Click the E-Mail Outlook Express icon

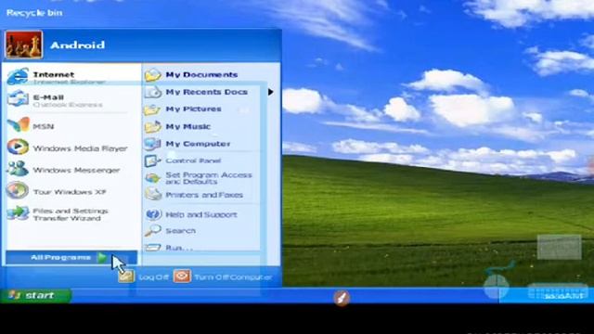tap(18, 99)
